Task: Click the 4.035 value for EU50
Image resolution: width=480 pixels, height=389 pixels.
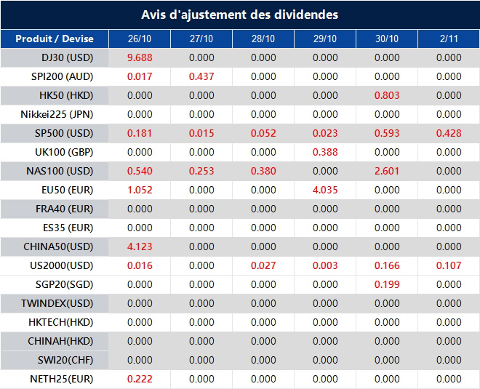Action: click(325, 190)
